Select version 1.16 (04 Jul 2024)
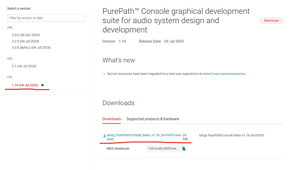 click(x=25, y=85)
